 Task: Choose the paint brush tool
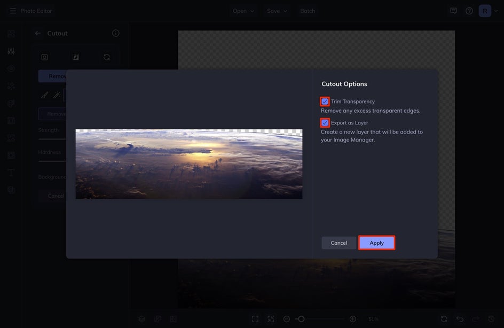tap(45, 95)
